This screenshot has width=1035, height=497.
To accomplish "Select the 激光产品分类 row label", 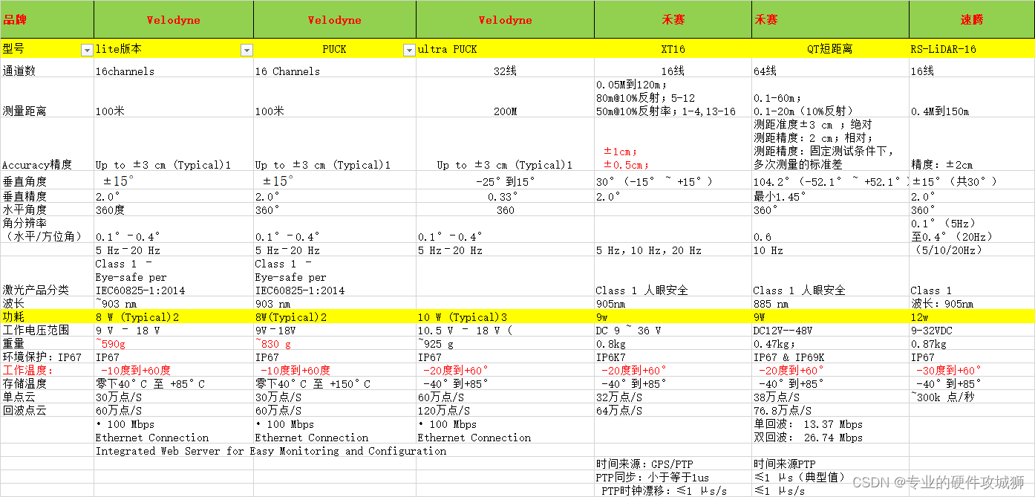I will tap(48, 276).
